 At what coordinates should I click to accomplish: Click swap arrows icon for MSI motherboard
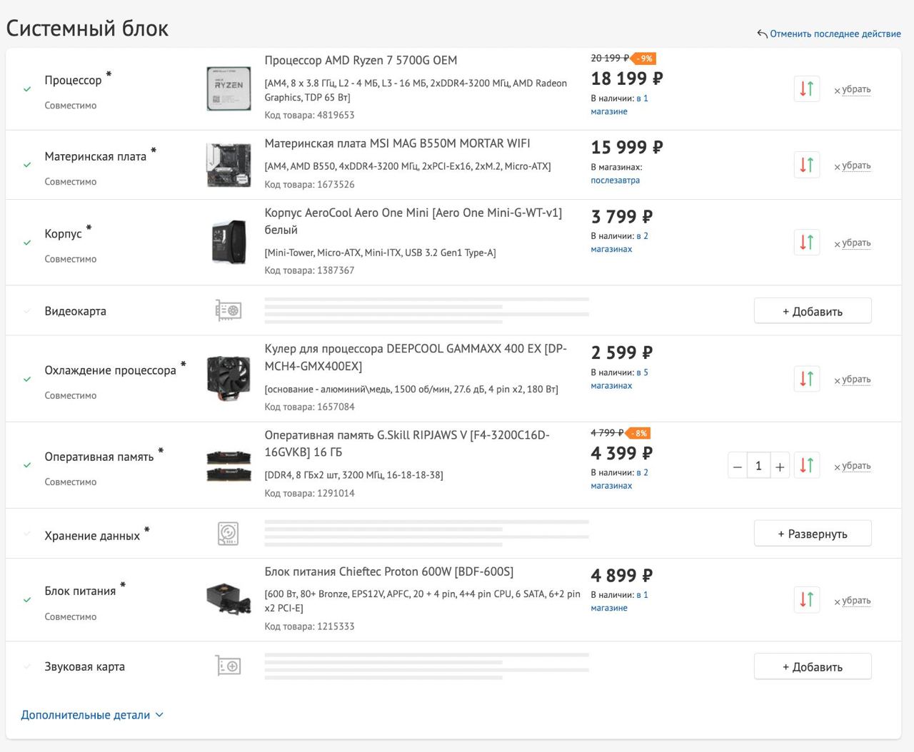[806, 166]
